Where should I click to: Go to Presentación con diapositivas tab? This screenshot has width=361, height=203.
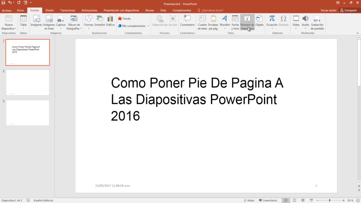point(121,10)
